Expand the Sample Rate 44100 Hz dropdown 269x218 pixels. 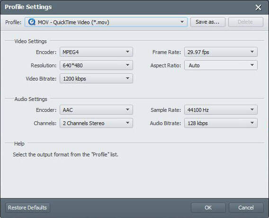coord(221,109)
